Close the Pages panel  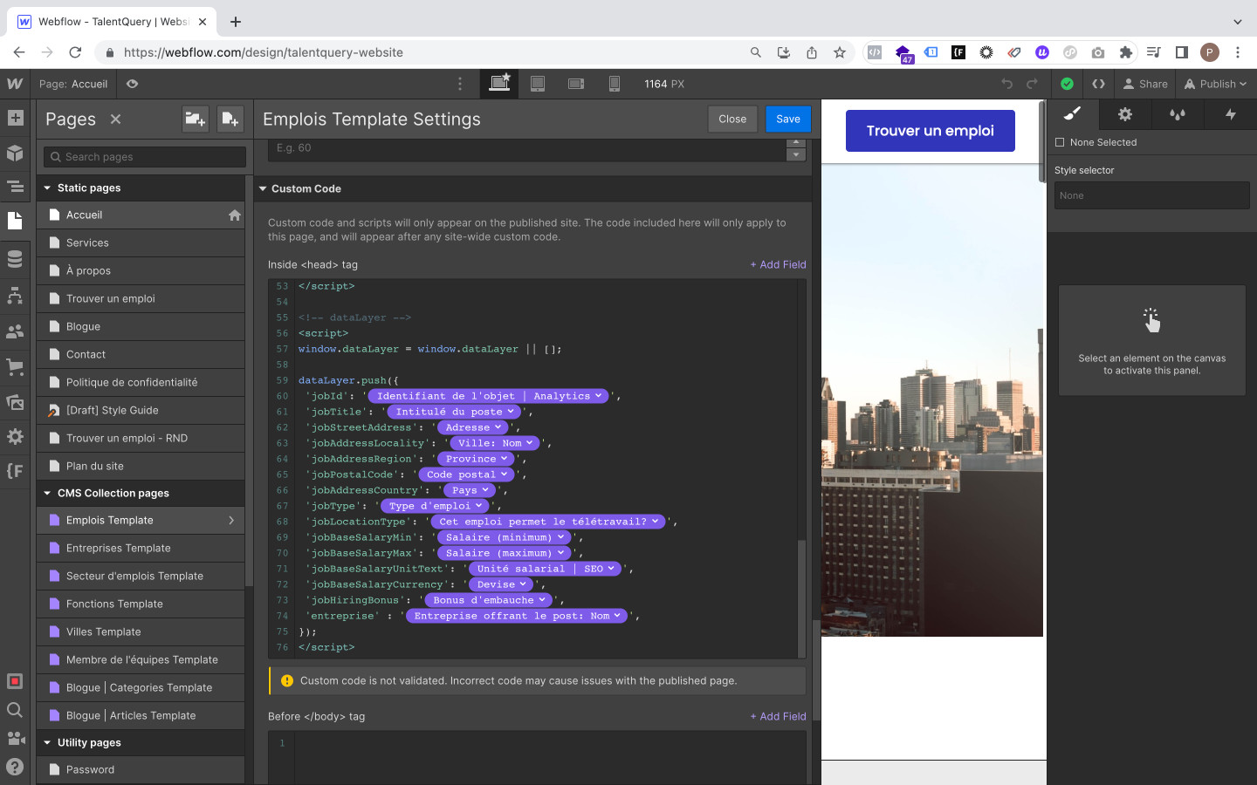(115, 119)
